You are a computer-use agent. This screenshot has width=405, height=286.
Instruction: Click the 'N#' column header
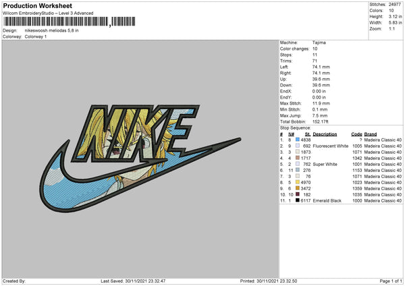click(291, 134)
